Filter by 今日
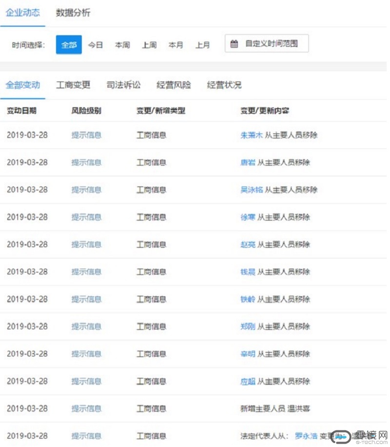390x447 pixels. click(96, 45)
